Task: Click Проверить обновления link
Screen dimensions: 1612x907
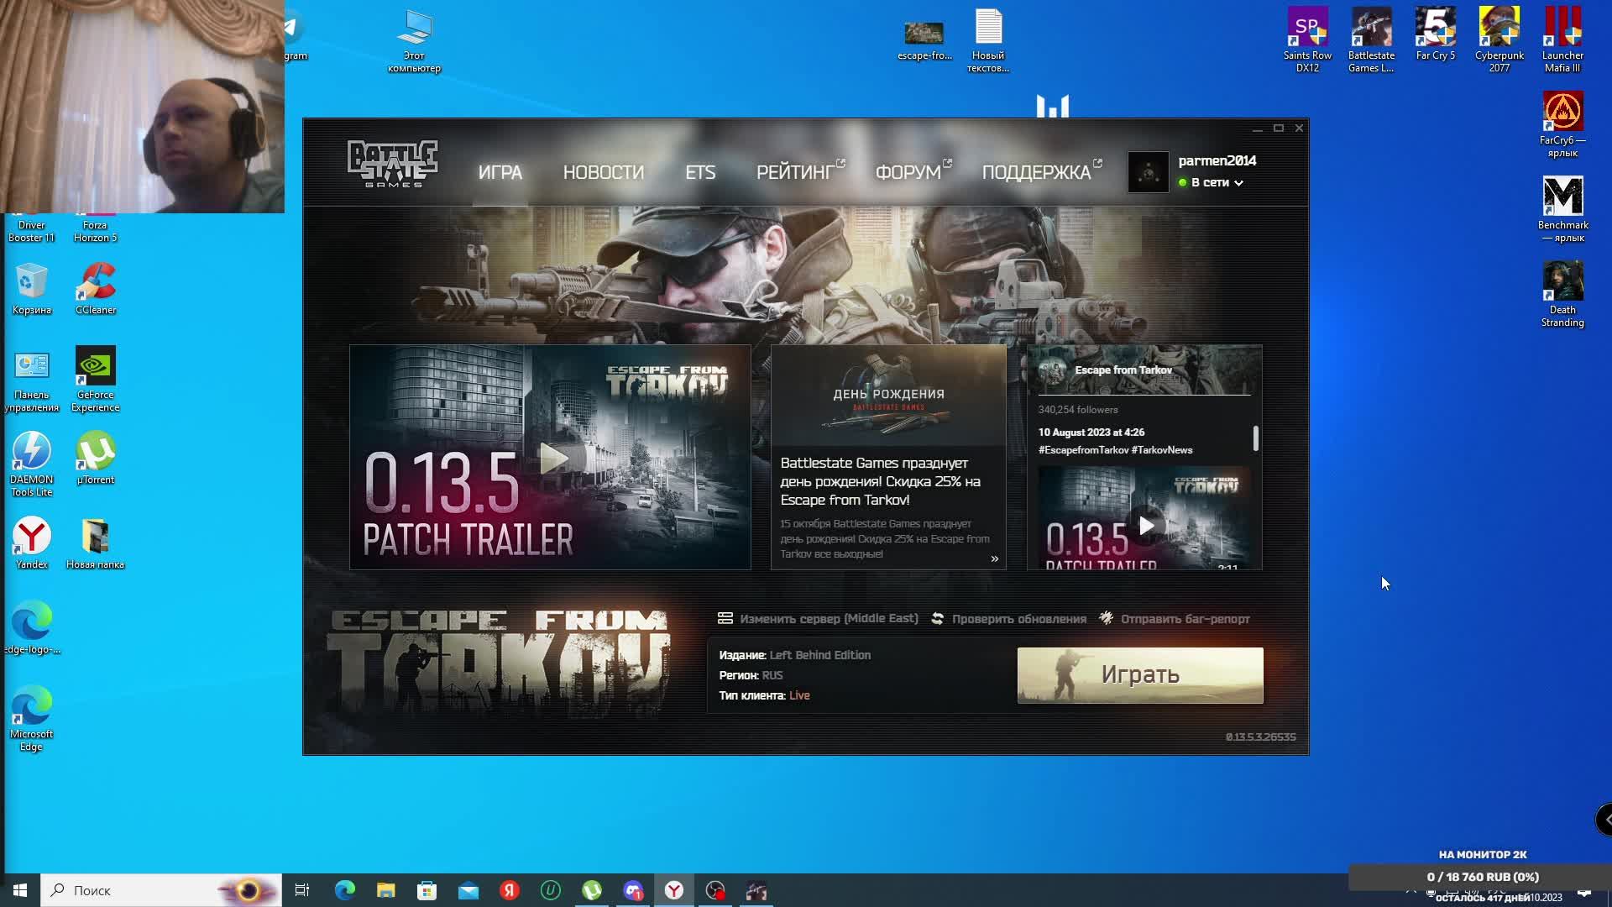Action: (x=1018, y=619)
